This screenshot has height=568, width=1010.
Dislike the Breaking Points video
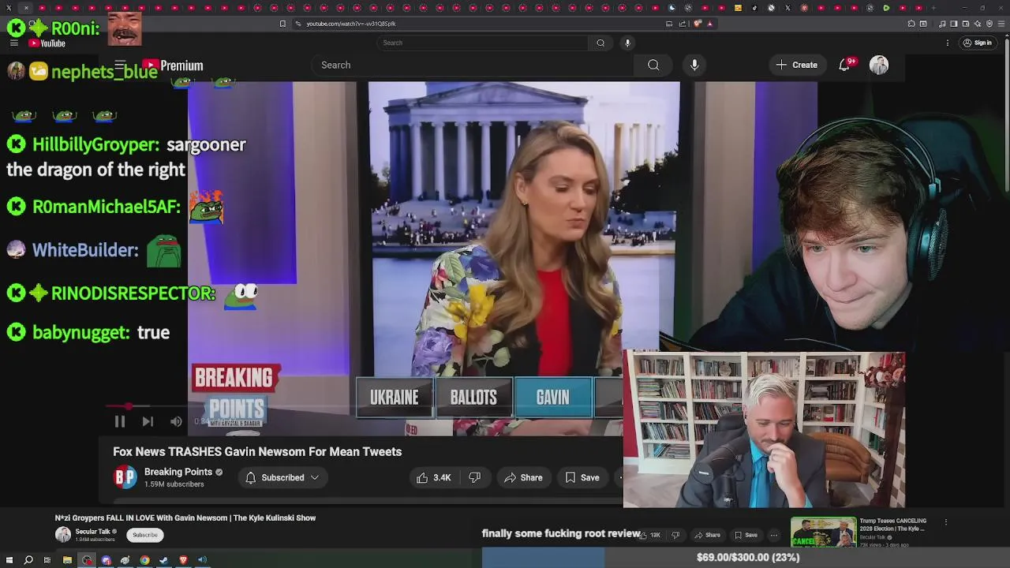click(x=474, y=477)
